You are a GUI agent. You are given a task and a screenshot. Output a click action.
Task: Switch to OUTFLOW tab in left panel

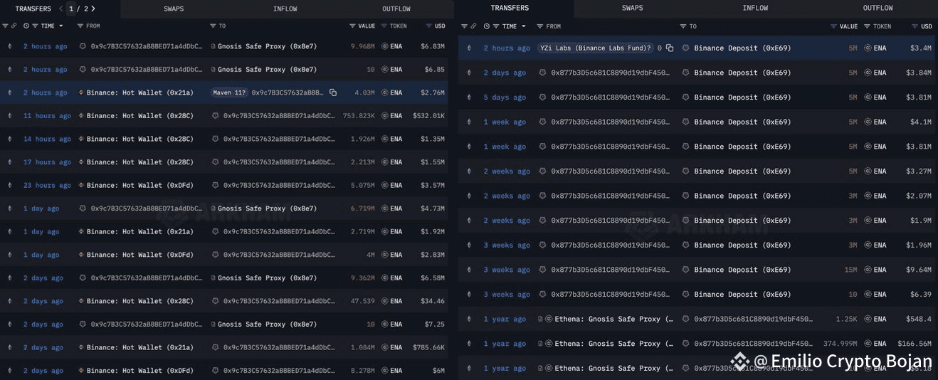[396, 9]
